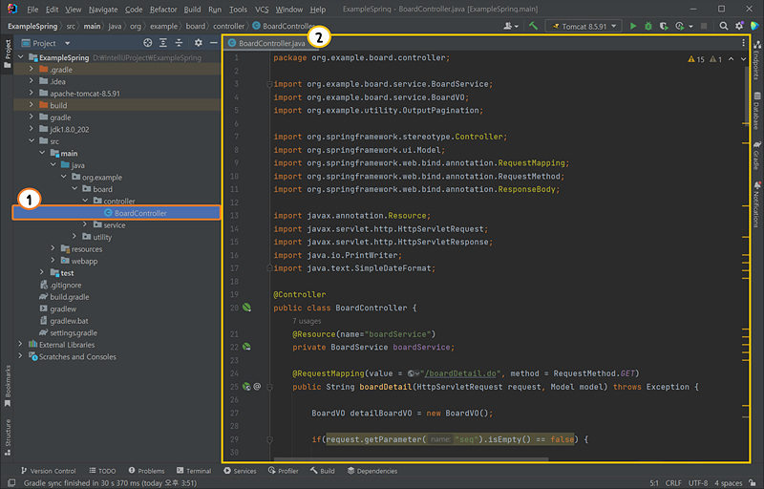
Task: Click the user account icon in the toolbar
Action: (511, 26)
